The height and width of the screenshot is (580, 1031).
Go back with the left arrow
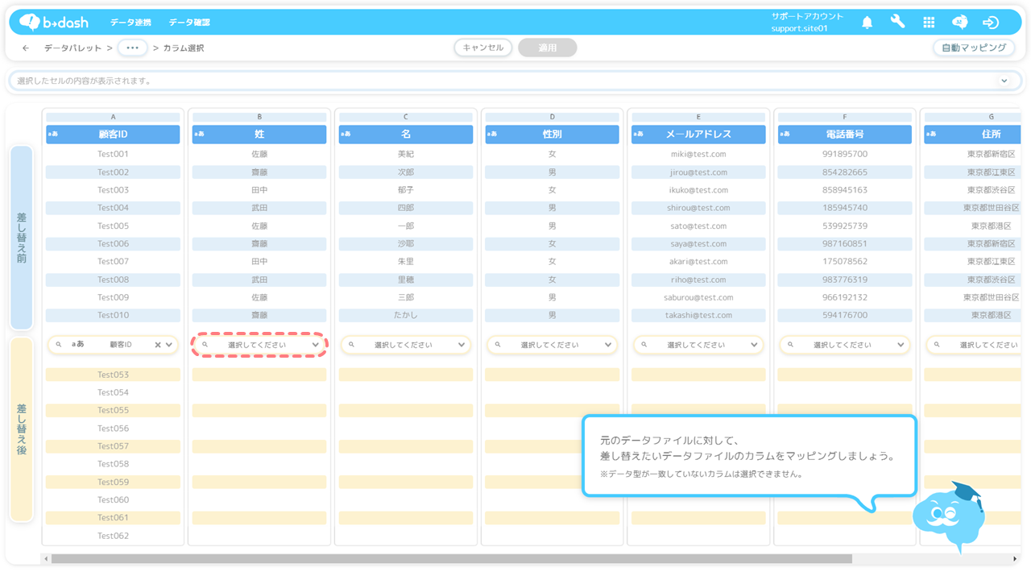(x=26, y=48)
